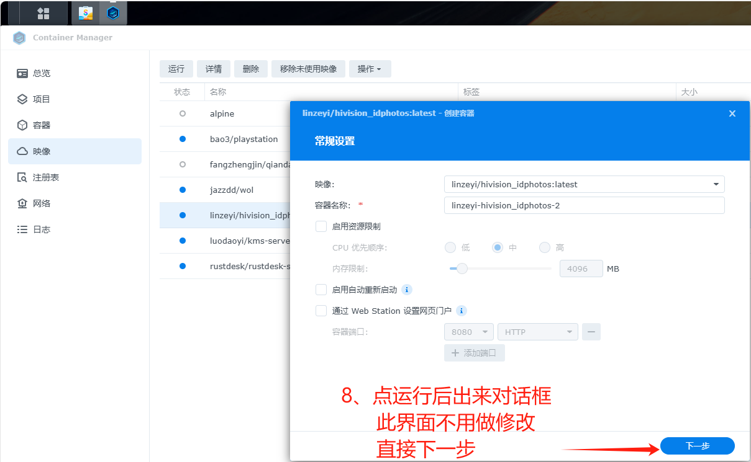Open the 操作 actions dropdown
Screen dimensions: 751x462
pos(370,69)
